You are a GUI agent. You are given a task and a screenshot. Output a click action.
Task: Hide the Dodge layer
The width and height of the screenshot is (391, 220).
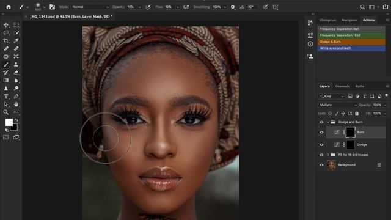(321, 145)
